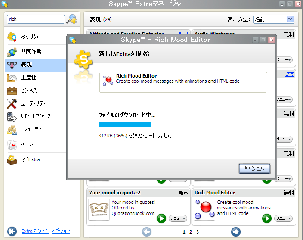Click the Your mood in quotes! book thumbnail

click(x=99, y=210)
